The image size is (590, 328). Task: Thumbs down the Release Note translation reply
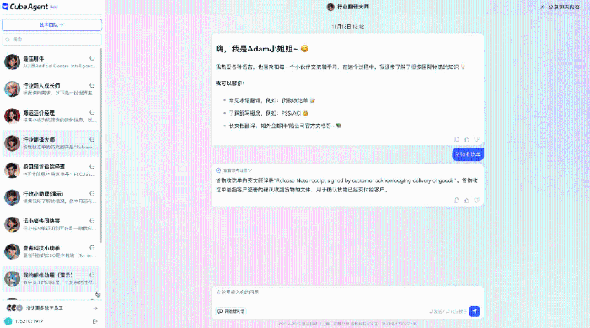[x=477, y=201]
